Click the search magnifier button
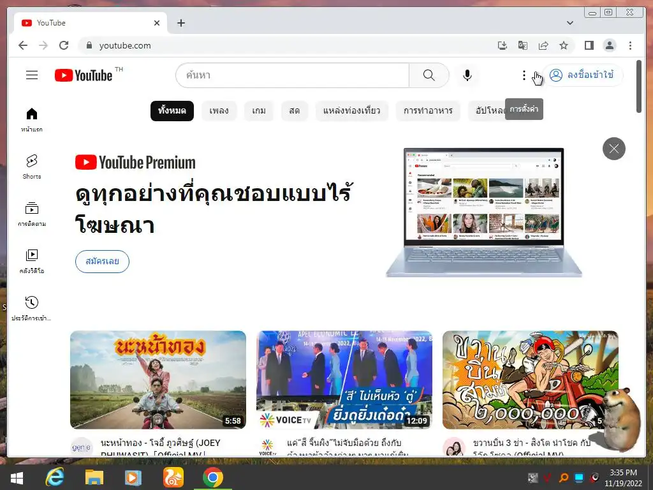This screenshot has height=490, width=653. [429, 75]
